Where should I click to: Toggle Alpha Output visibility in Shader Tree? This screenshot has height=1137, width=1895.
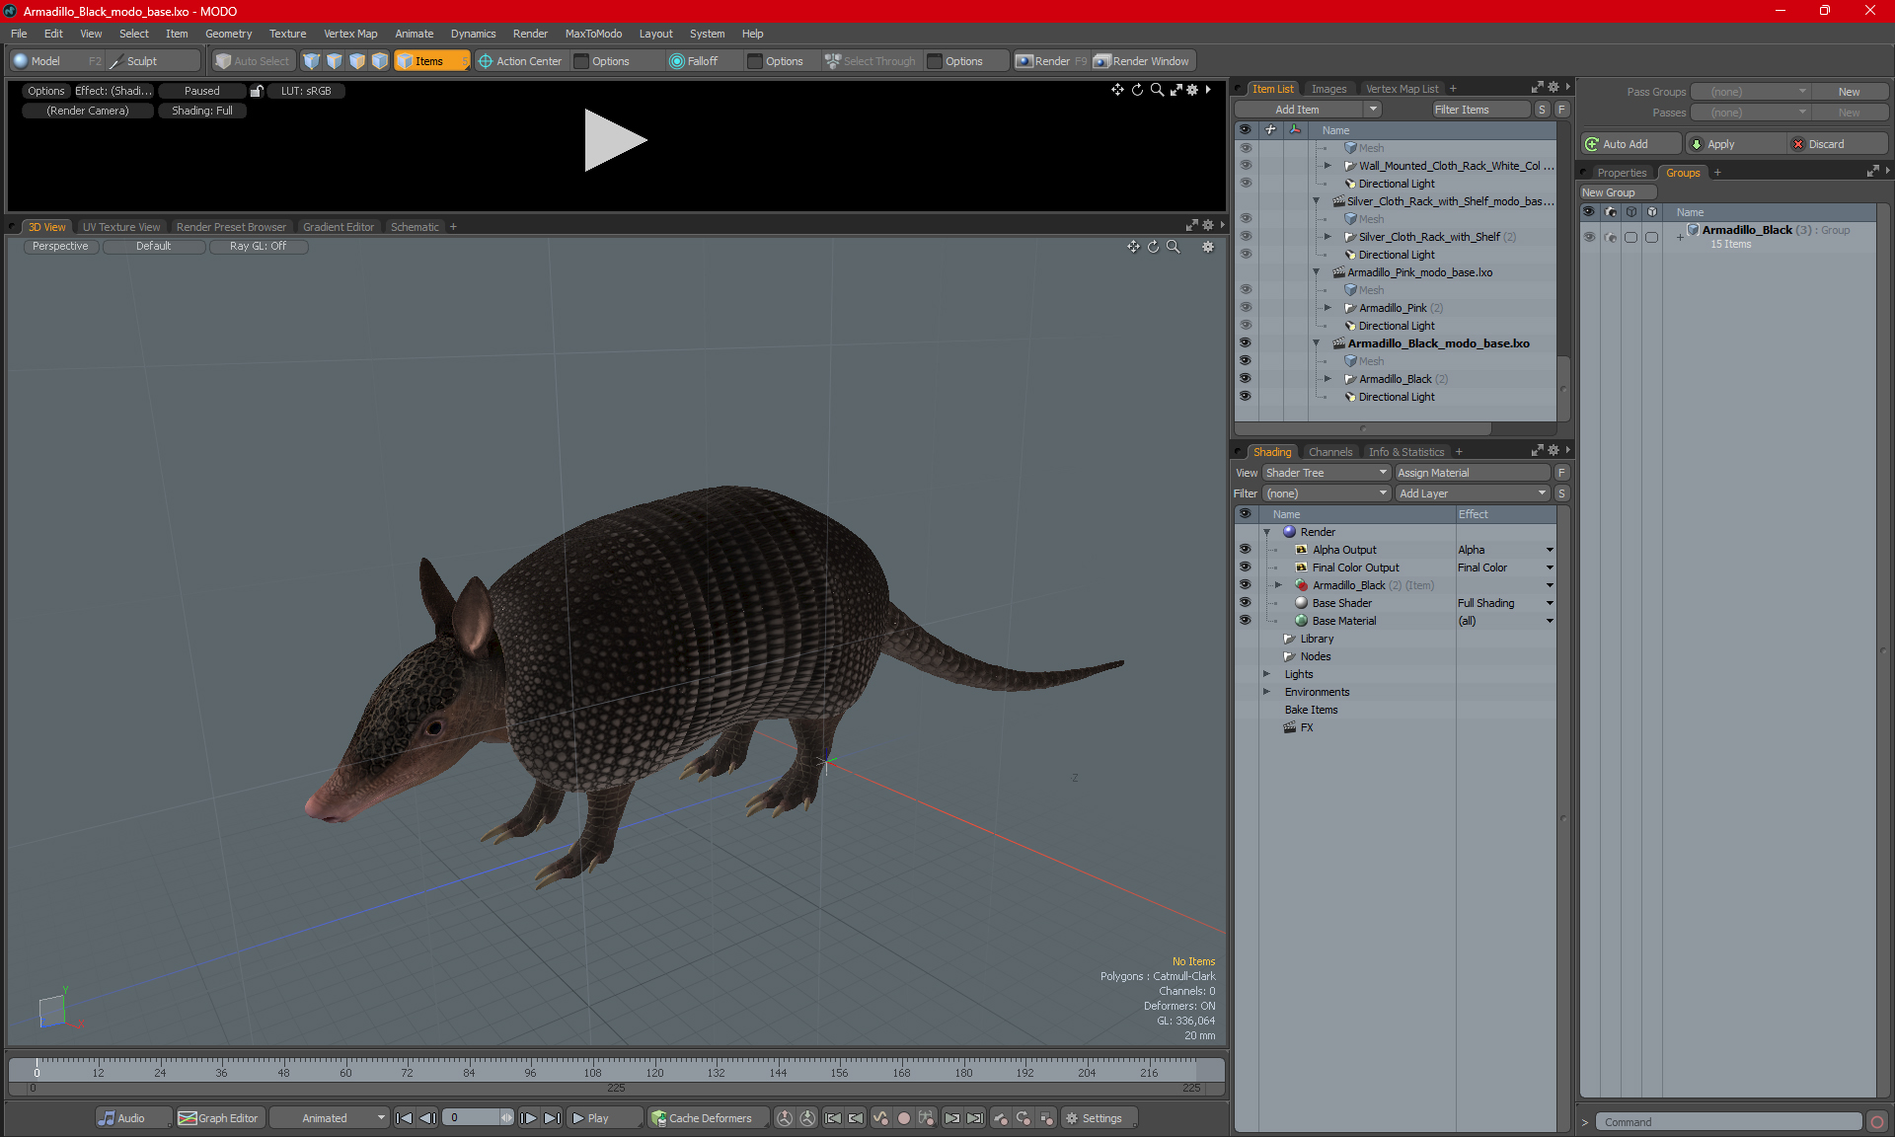coord(1245,550)
